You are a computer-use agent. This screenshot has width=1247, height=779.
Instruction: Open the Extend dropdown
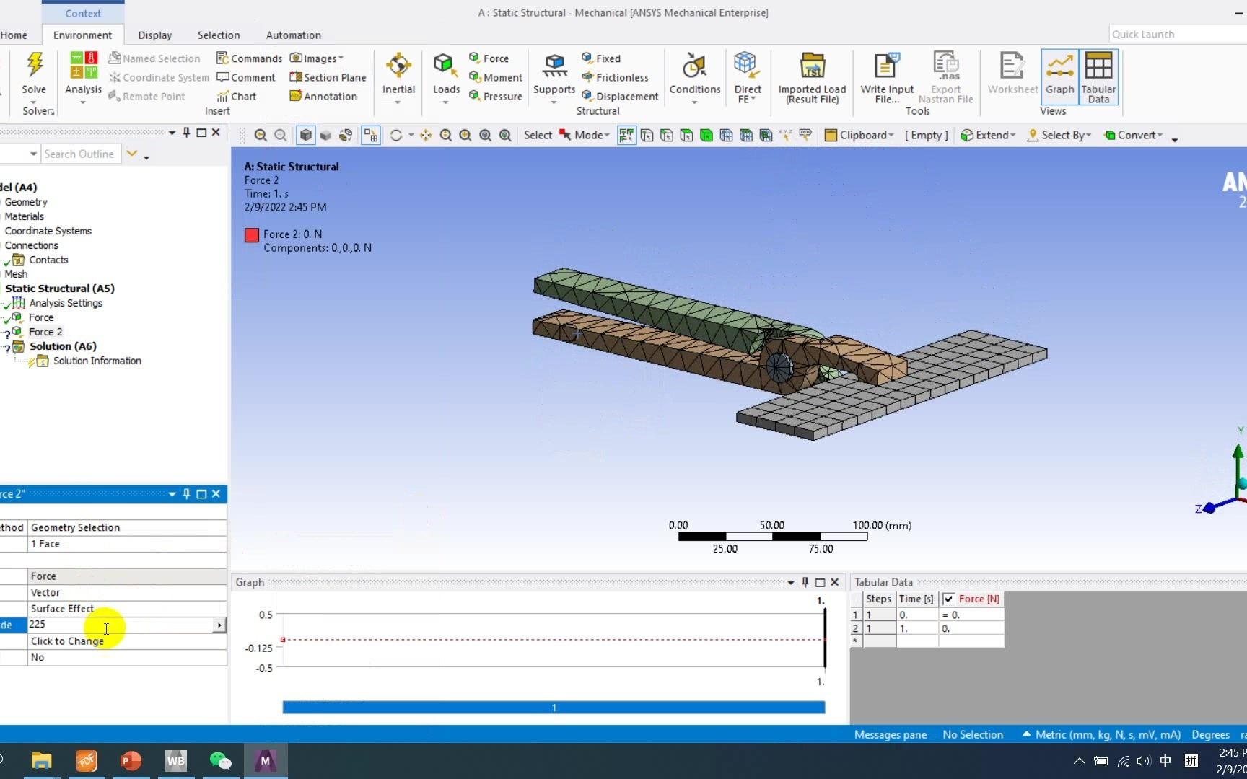tap(988, 135)
